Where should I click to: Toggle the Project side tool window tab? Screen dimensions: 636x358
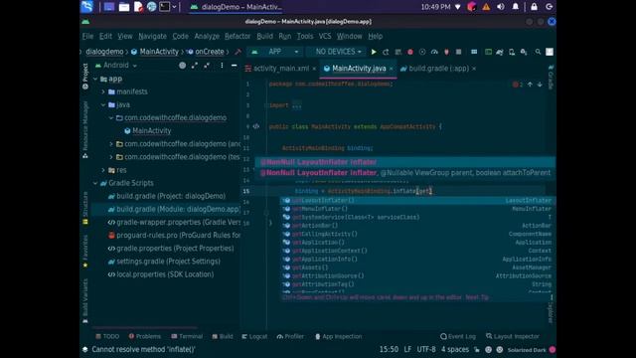click(85, 76)
